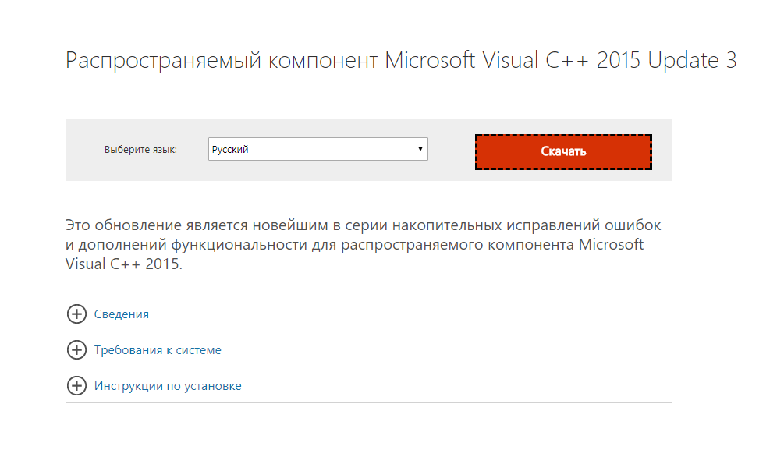Click the page title Распространяемый компонент Microsoft Visual C++
784x450 pixels.
pyautogui.click(x=400, y=61)
